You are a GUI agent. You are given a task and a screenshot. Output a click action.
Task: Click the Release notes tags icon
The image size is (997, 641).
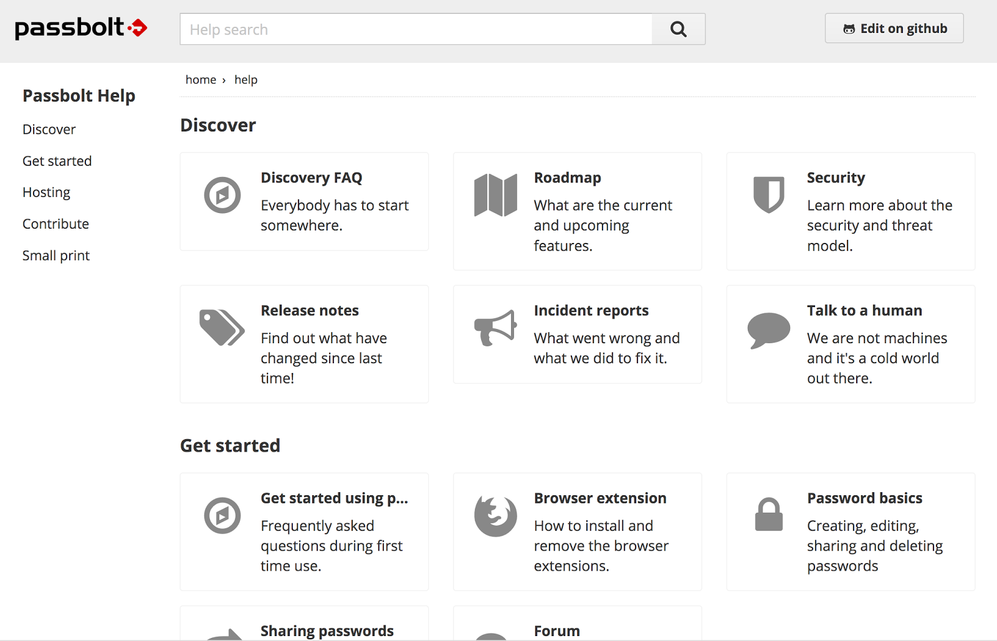tap(222, 328)
